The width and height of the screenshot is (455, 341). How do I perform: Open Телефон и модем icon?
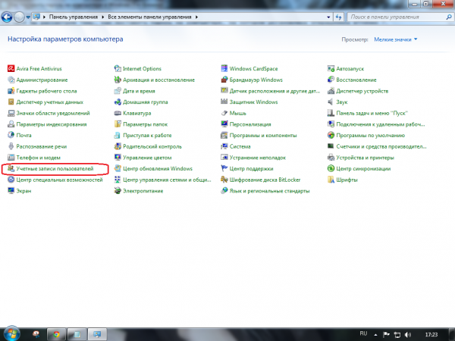click(x=11, y=158)
